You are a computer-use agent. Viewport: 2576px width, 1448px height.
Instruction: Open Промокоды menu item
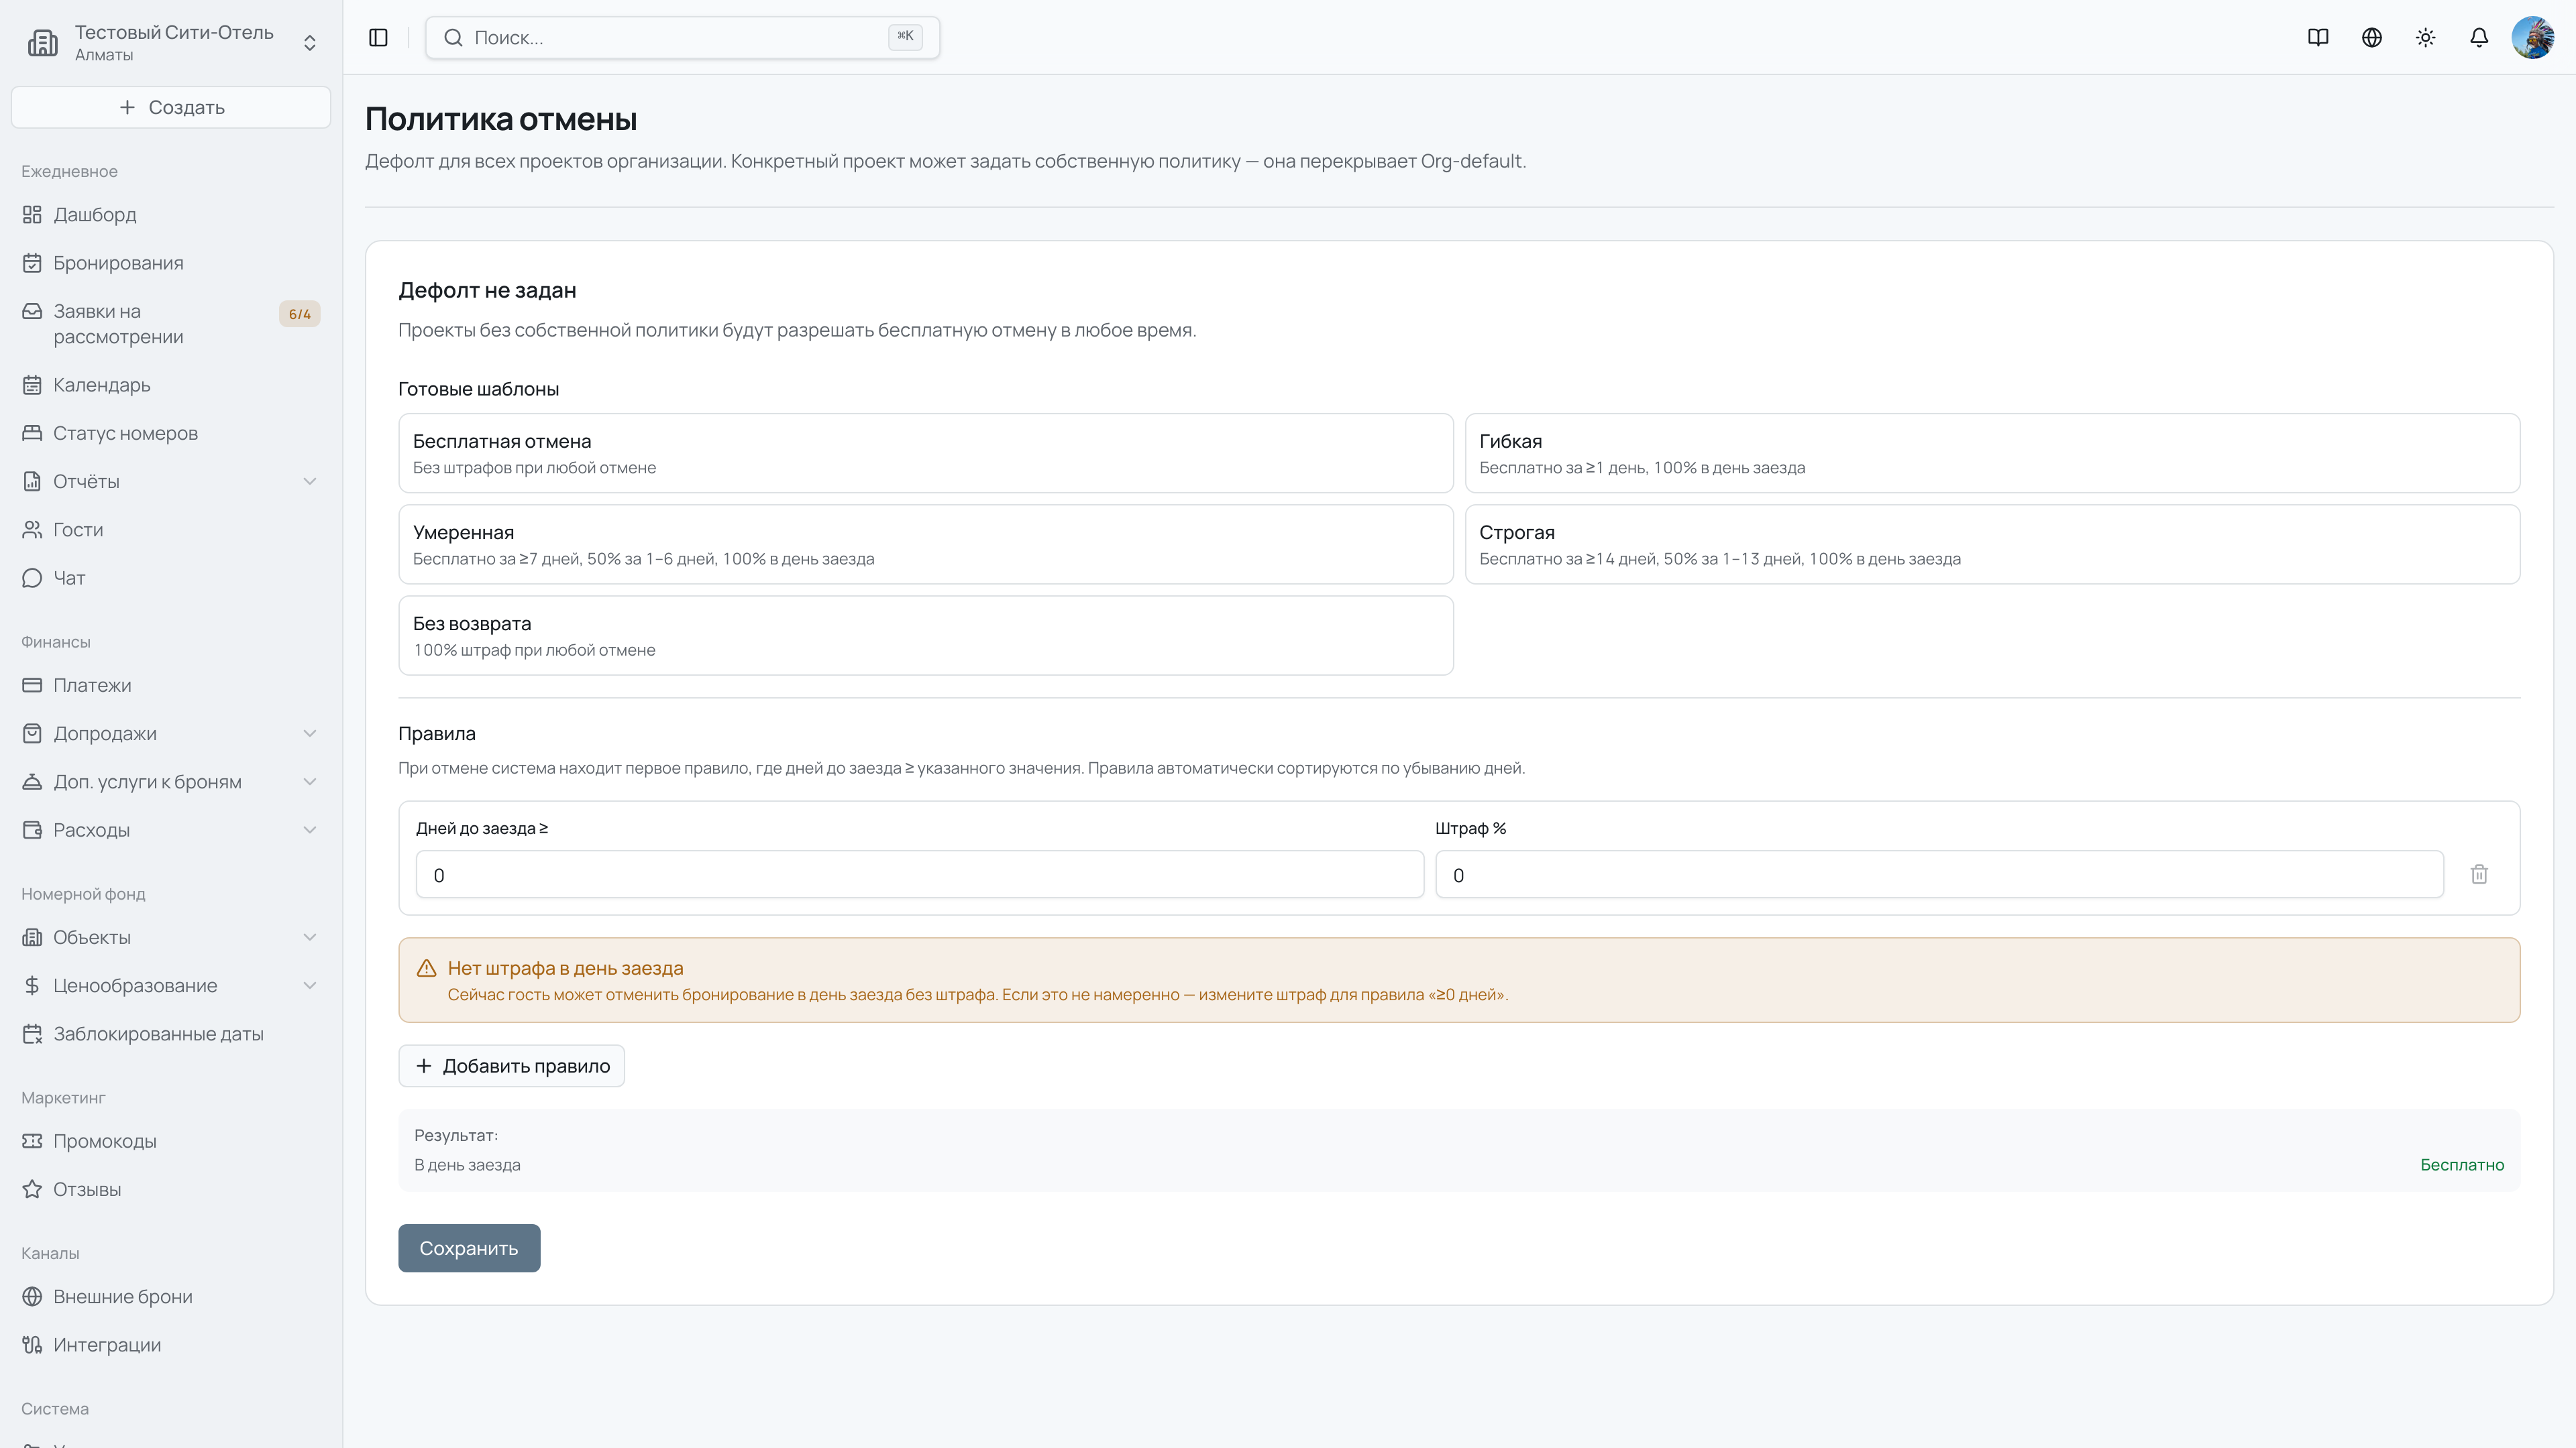tap(171, 1141)
